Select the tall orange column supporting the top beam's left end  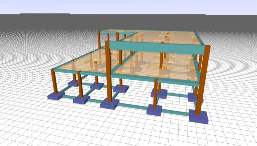pyautogui.click(x=108, y=71)
